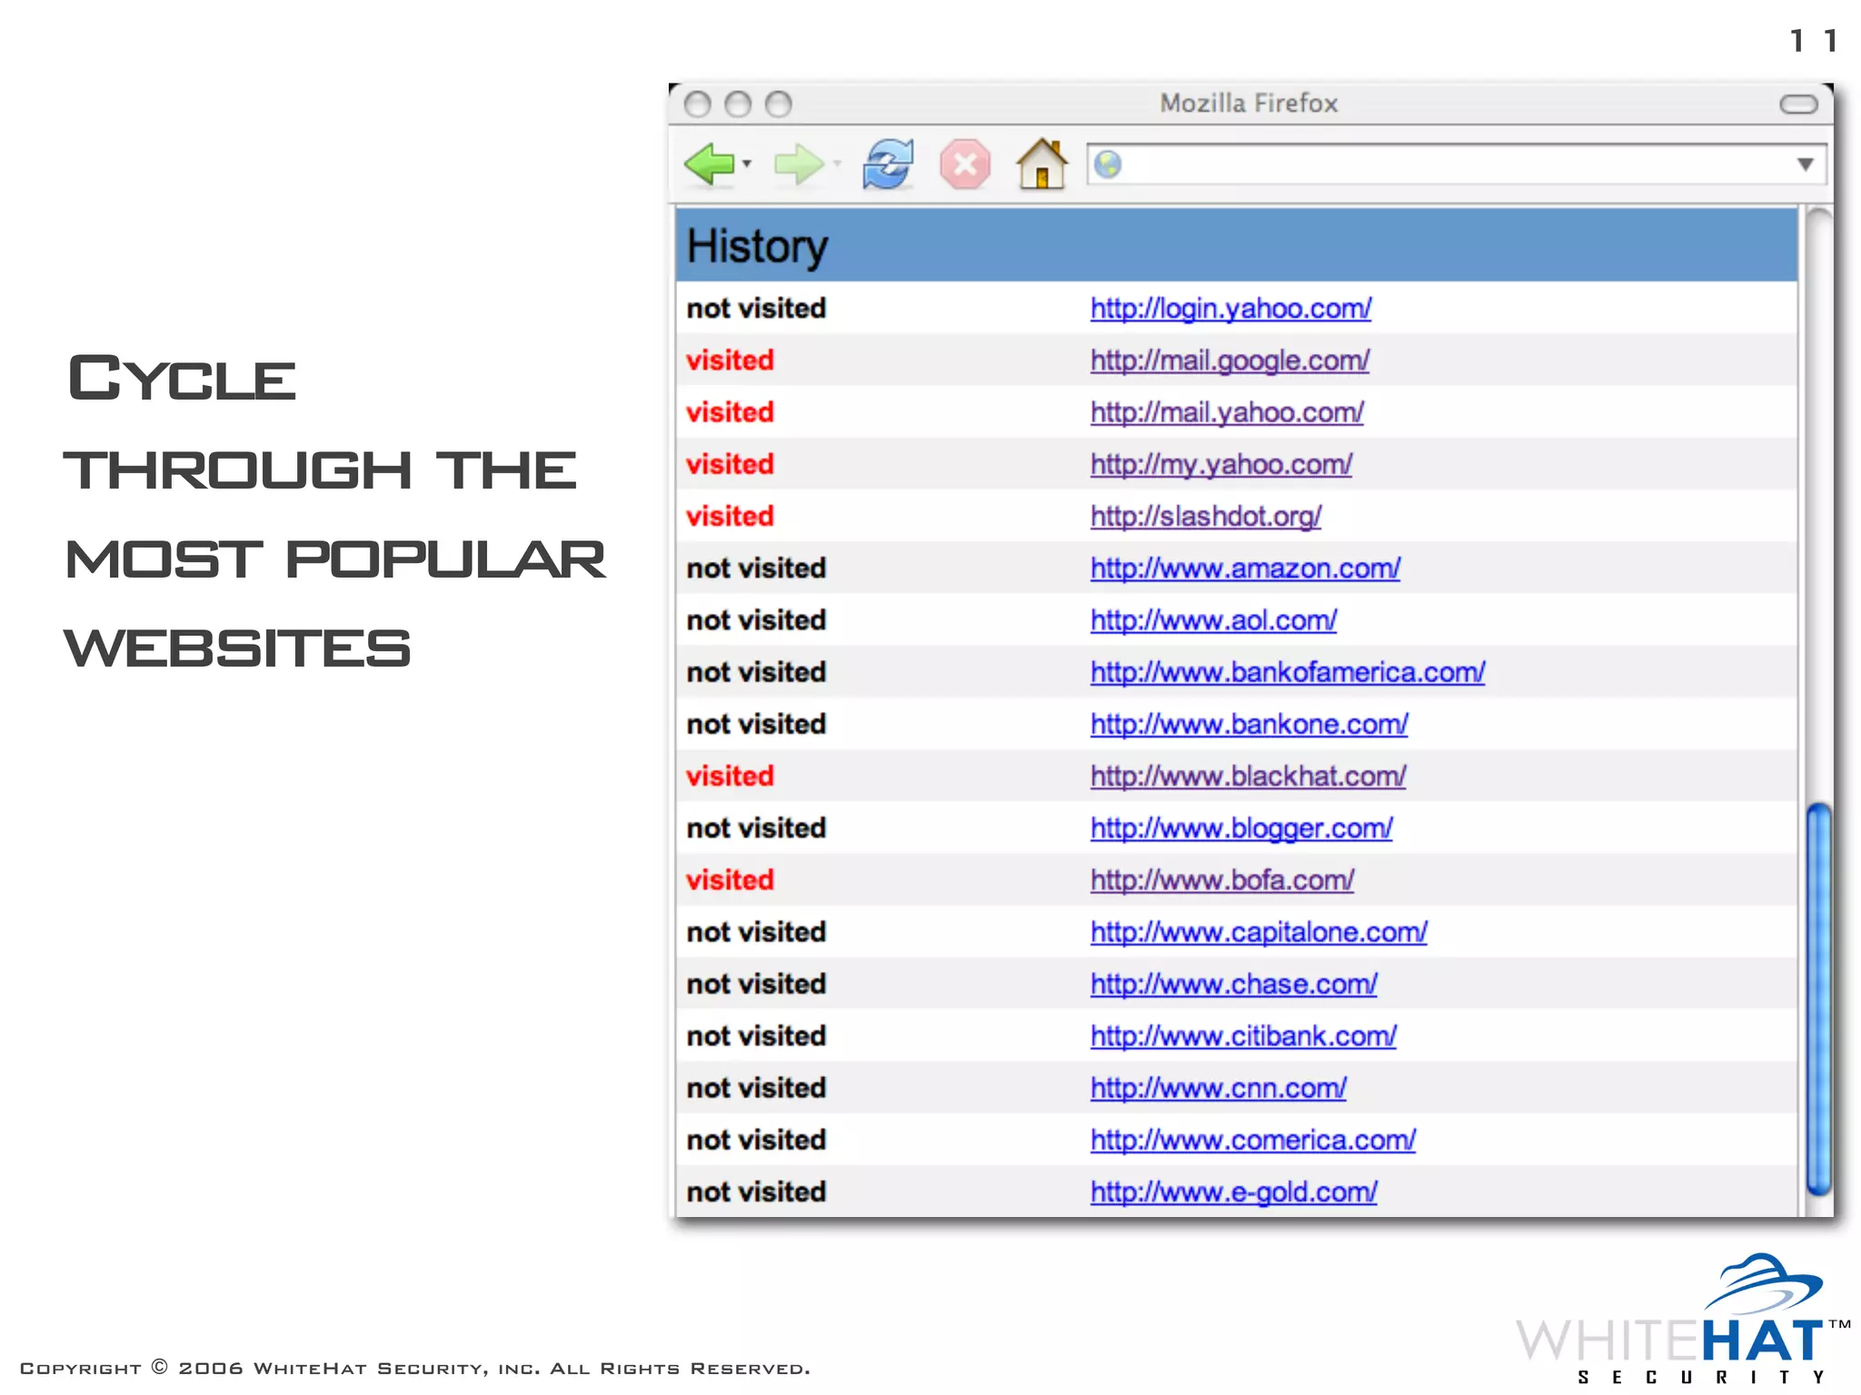Open the slashdot.org link
The height and width of the screenshot is (1395, 1861).
[1206, 516]
